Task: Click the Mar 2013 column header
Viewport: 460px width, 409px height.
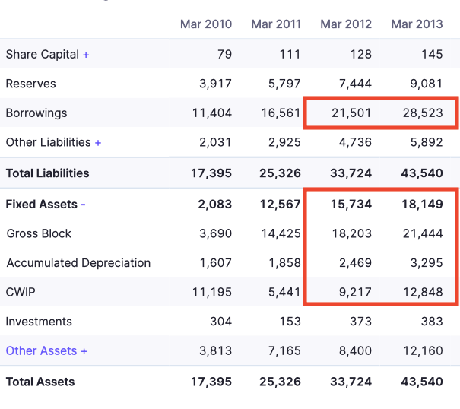Action: click(417, 24)
